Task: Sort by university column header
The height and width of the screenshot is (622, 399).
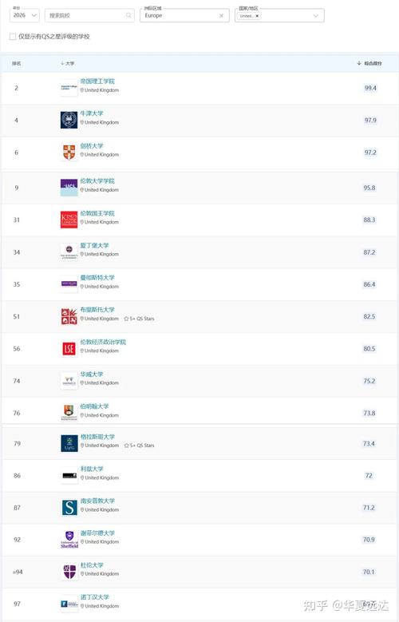Action: click(x=67, y=63)
